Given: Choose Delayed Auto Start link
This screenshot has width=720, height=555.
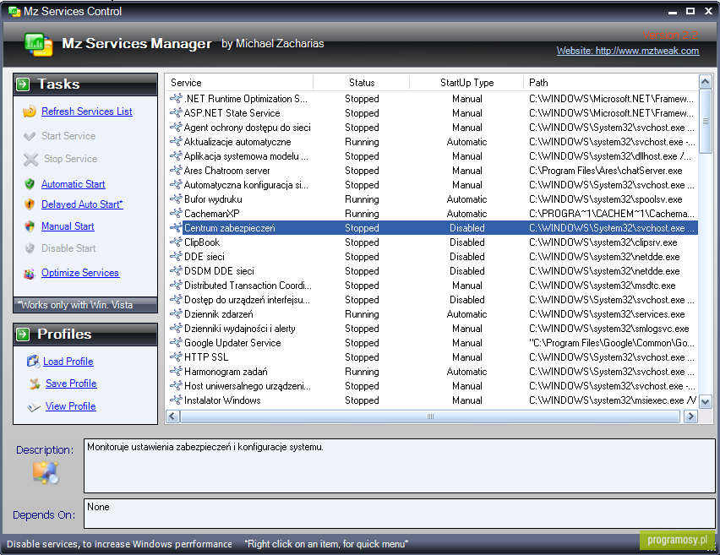Looking at the screenshot, I should 82,204.
